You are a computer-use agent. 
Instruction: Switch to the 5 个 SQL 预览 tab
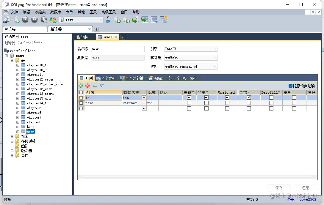tap(182, 78)
